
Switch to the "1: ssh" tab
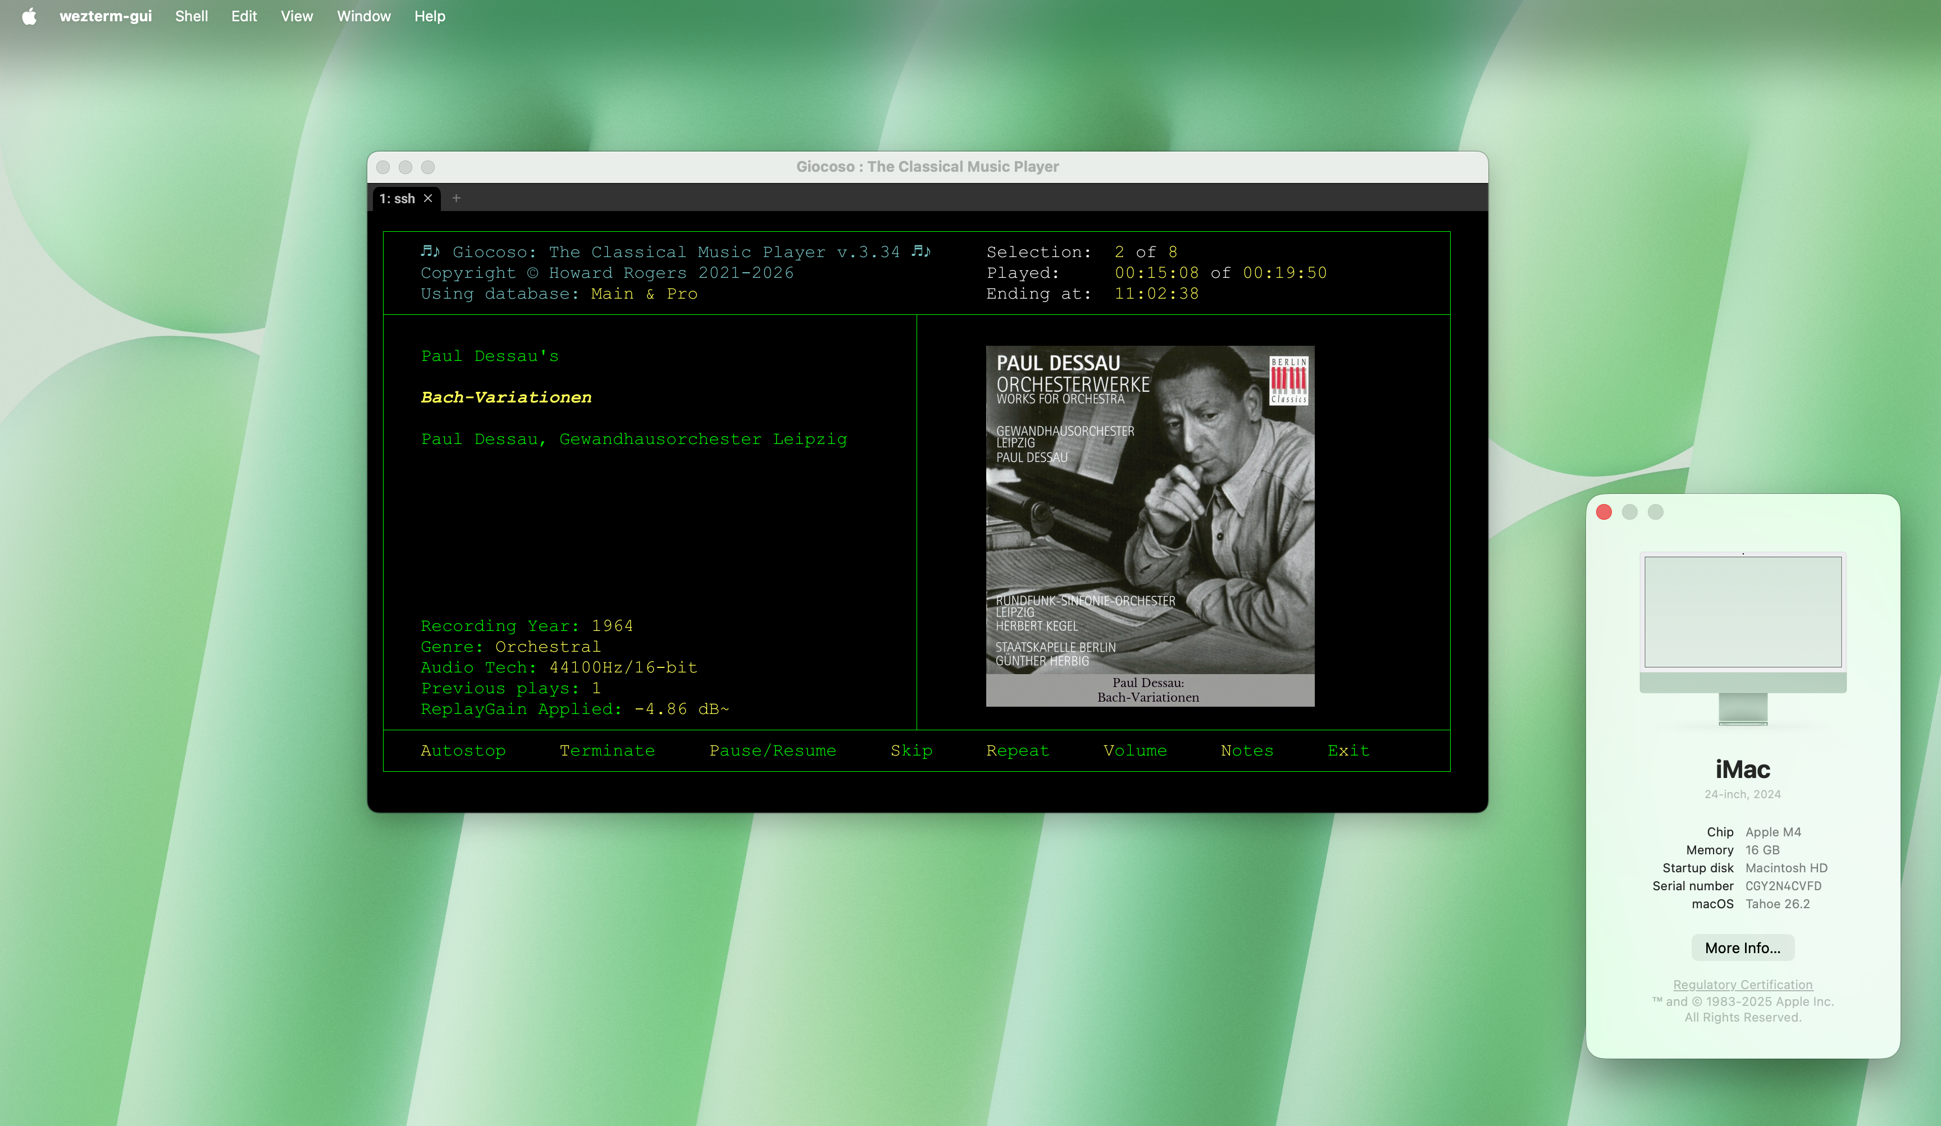click(398, 198)
